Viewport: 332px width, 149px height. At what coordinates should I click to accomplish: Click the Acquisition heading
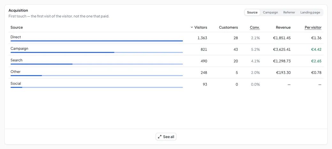click(x=18, y=10)
